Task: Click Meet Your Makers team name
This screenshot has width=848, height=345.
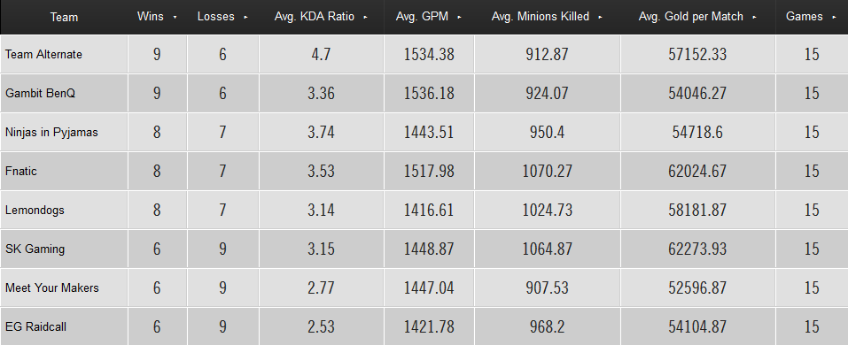Action: point(52,287)
